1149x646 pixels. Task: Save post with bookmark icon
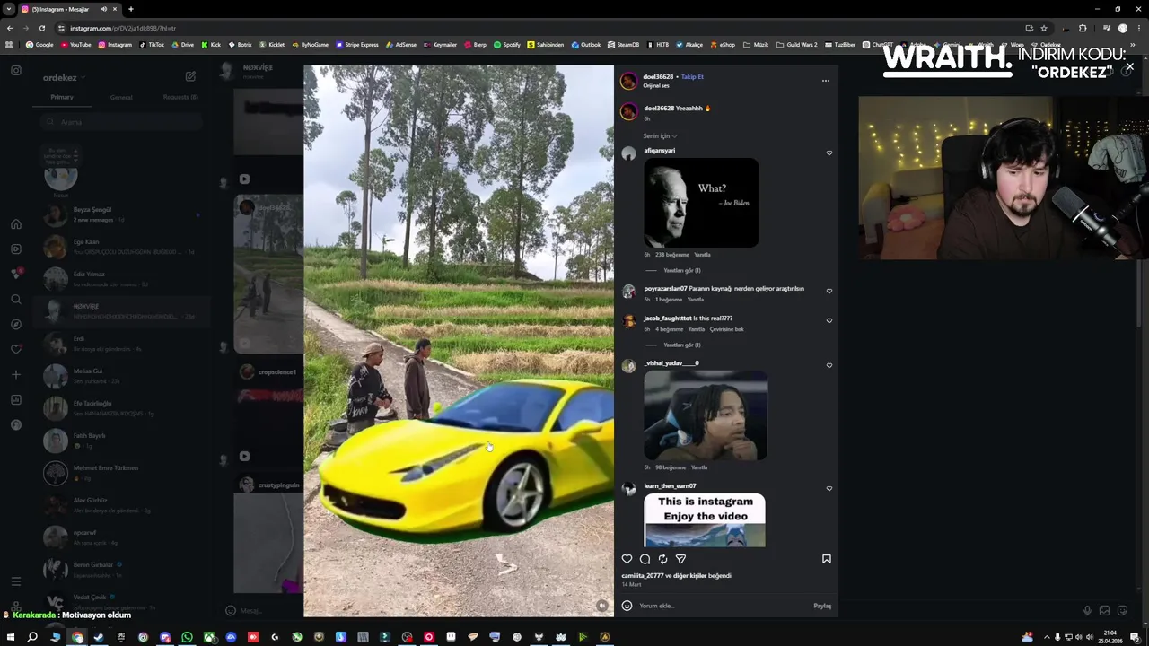coord(827,559)
